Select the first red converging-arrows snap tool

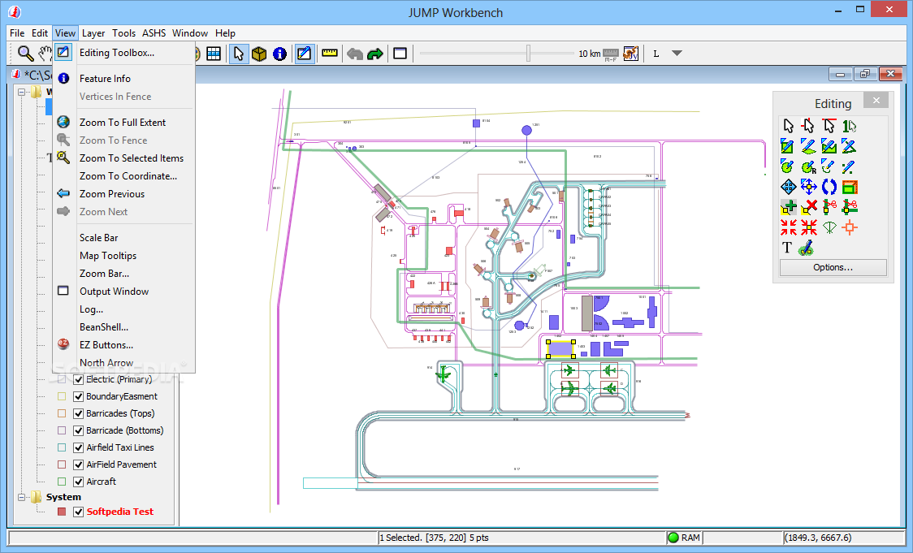pos(788,227)
